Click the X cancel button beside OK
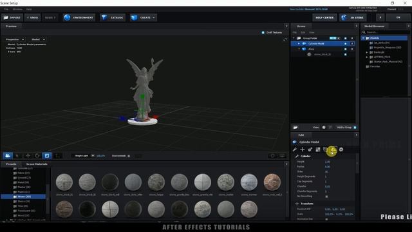Image resolution: width=412 pixels, height=232 pixels. pyautogui.click(x=380, y=17)
